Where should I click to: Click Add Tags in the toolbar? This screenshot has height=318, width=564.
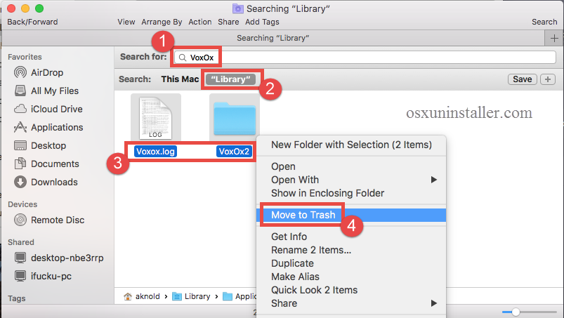tap(262, 22)
